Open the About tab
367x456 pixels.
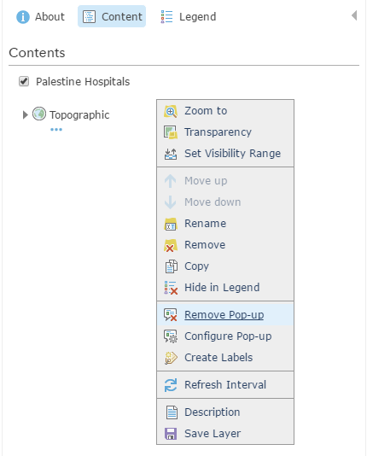click(x=40, y=16)
